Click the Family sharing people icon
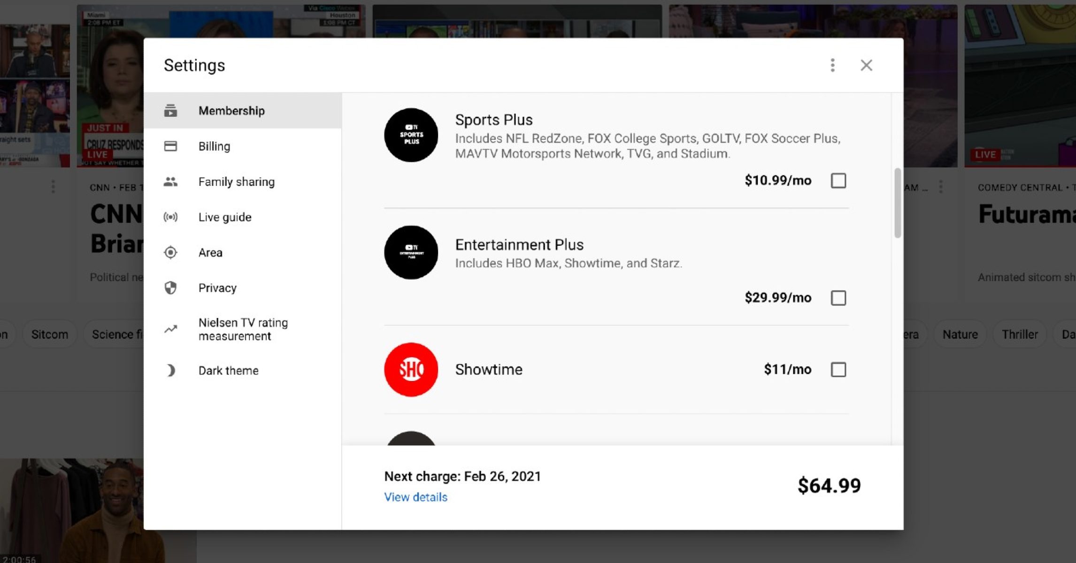This screenshot has height=563, width=1076. click(170, 182)
